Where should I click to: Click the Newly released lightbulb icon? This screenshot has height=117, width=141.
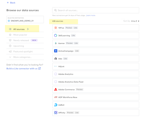[10, 40]
